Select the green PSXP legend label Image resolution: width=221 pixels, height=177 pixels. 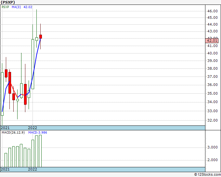click(5, 7)
